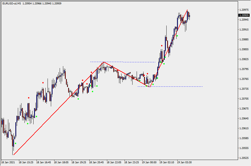Click the 18 Jan 22:05 time label

pos(114,162)
